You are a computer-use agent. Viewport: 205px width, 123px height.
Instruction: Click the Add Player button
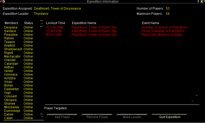62,116
